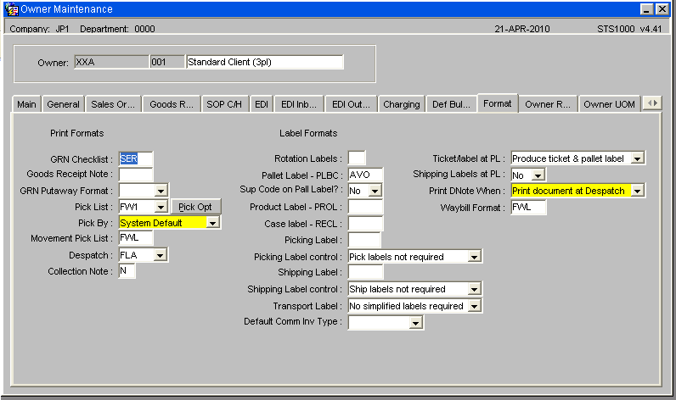
Task: Click the Pick Opt button
Action: tap(195, 207)
